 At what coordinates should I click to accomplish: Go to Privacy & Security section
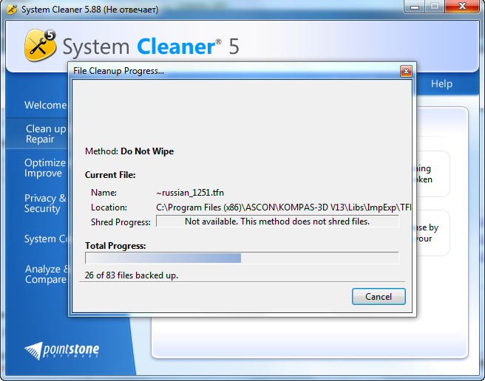click(45, 203)
